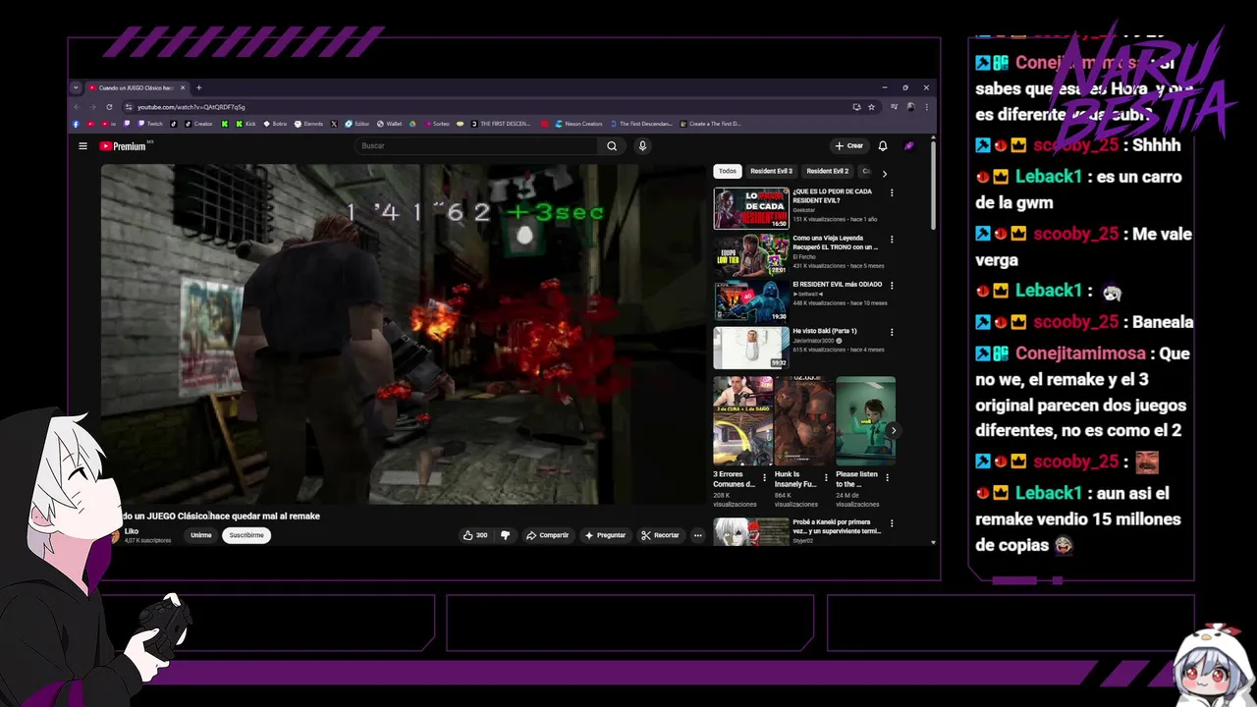
Task: Open the Kick bookmark
Action: (x=246, y=124)
